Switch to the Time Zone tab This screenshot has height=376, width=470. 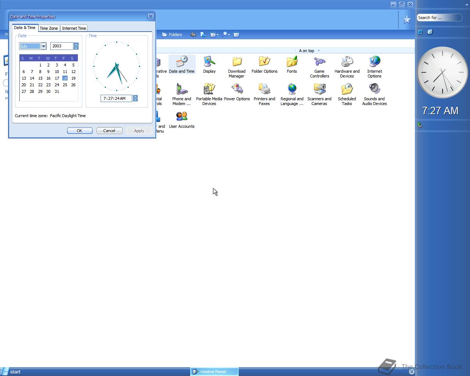point(49,28)
